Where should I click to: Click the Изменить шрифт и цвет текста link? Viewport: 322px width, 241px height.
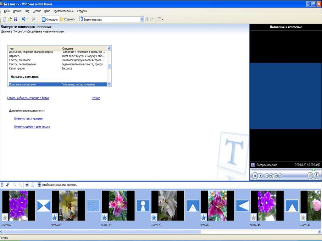click(x=32, y=127)
